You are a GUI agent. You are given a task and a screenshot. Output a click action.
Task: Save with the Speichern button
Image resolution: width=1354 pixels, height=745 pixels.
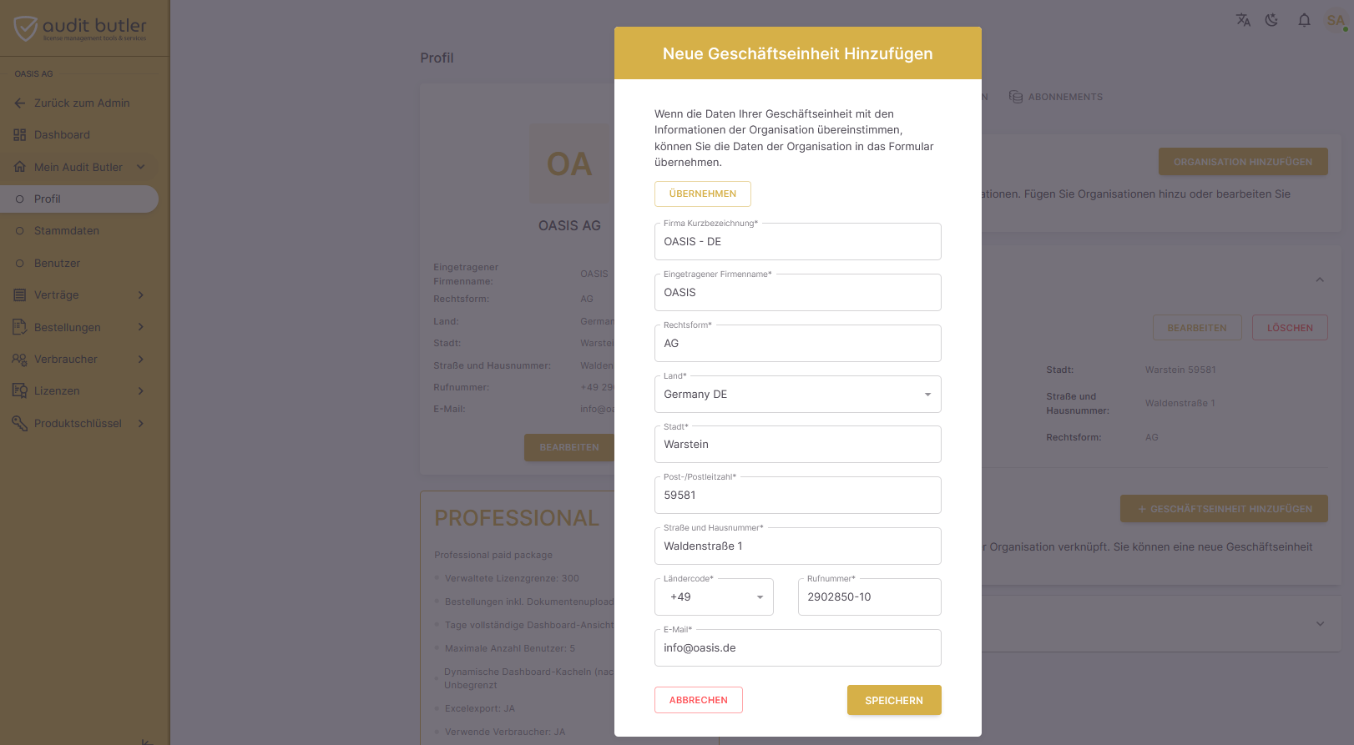(894, 701)
